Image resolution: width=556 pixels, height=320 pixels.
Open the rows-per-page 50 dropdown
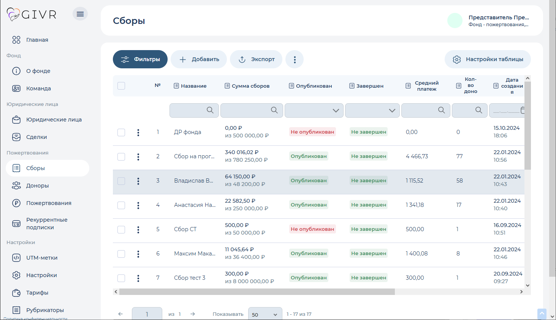(x=265, y=314)
